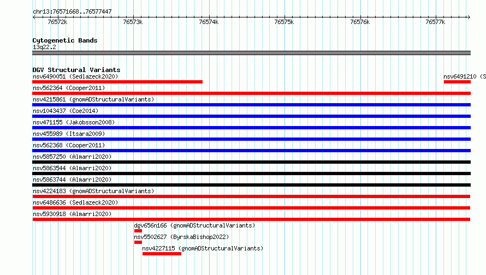486x275 pixels.
Task: Click the chr13:76571668..76577447 coordinates text
Action: click(x=72, y=12)
